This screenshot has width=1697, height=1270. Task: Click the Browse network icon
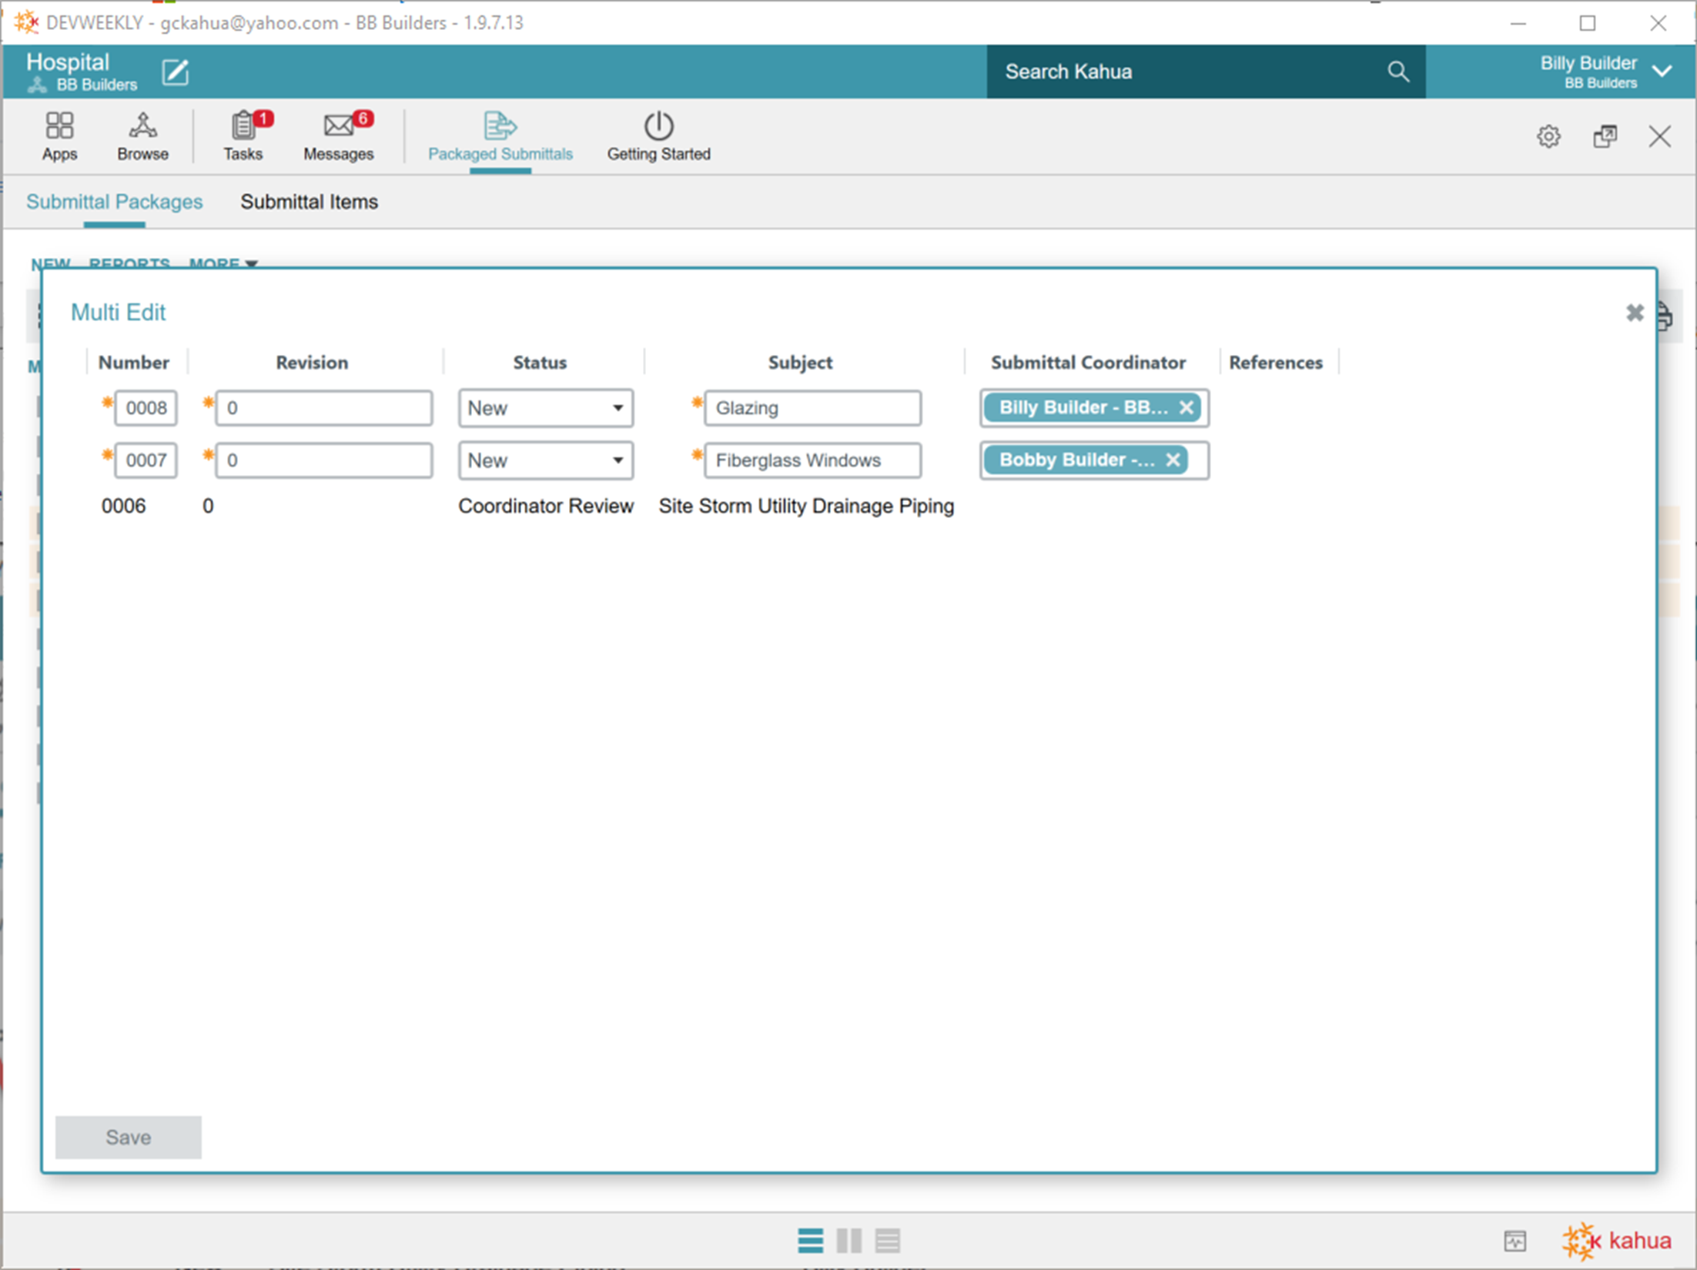(142, 126)
